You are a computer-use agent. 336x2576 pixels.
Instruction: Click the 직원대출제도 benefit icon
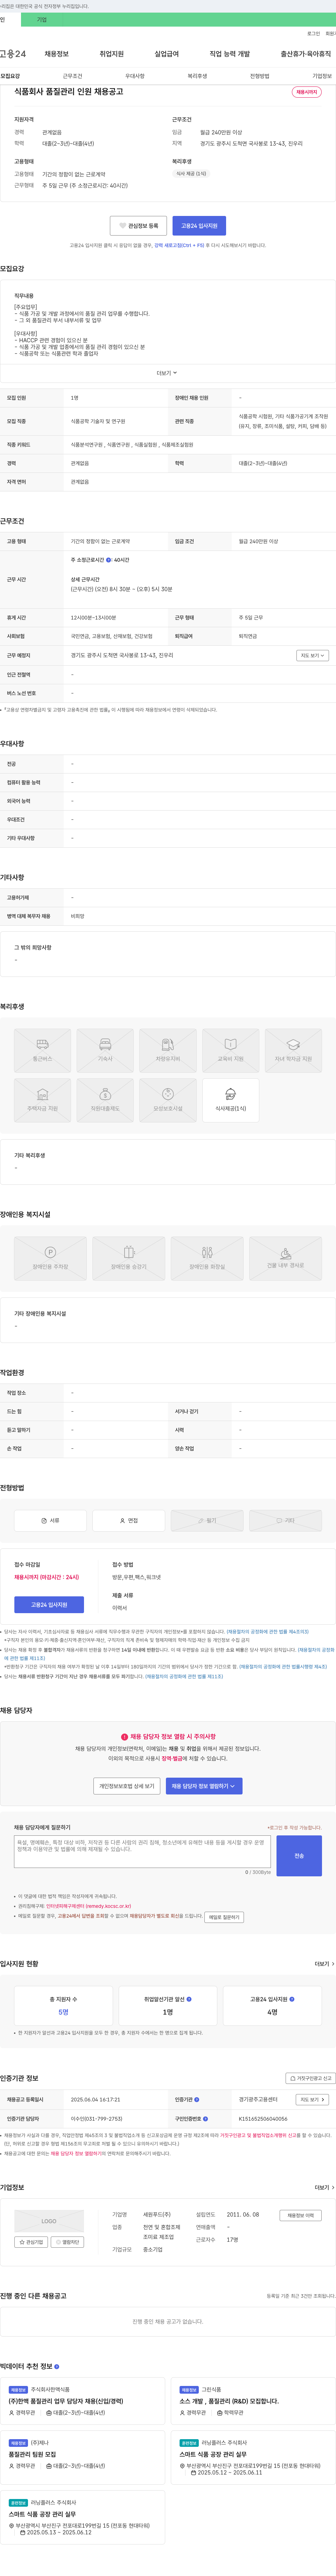point(105,1100)
